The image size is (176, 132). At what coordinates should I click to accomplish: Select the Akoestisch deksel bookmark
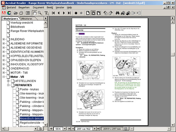31,118
